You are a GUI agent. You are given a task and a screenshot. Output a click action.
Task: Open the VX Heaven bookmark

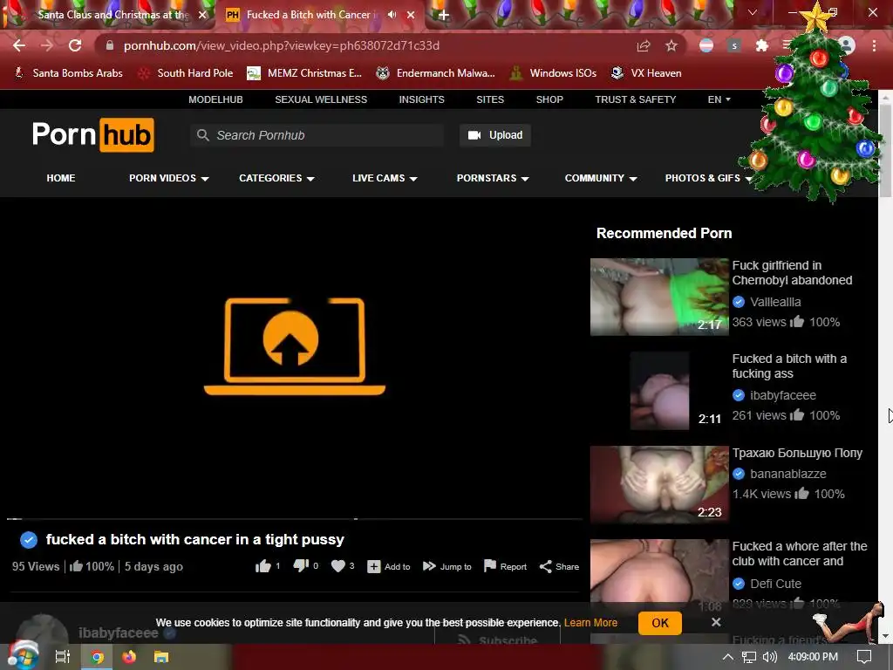(x=646, y=73)
